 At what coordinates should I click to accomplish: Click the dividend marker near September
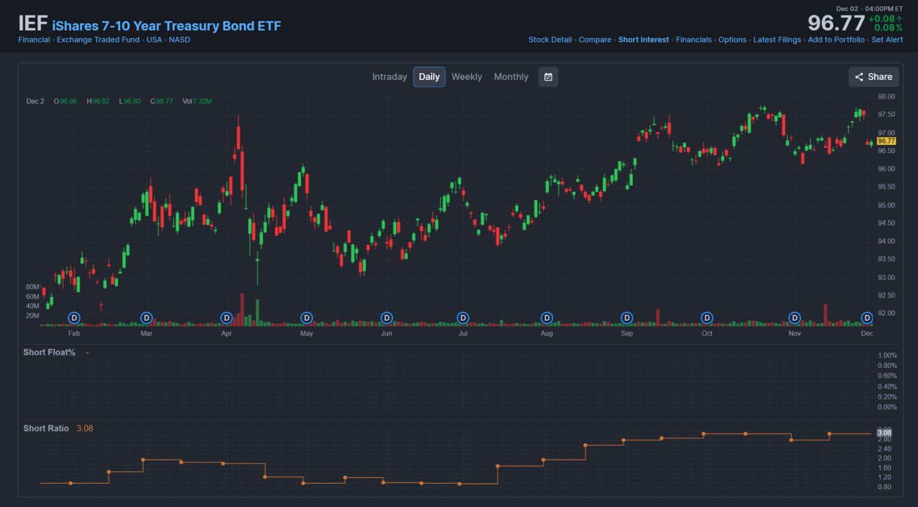click(x=627, y=318)
